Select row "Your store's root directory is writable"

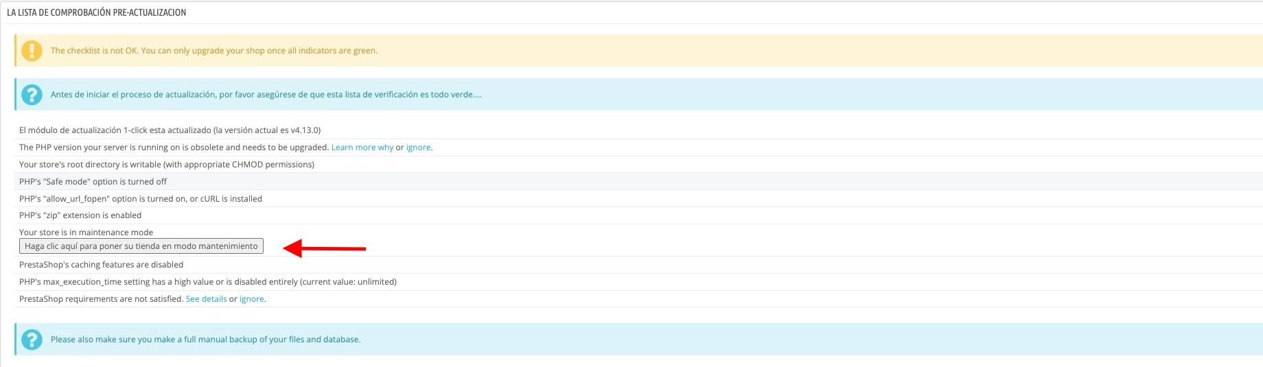640,165
